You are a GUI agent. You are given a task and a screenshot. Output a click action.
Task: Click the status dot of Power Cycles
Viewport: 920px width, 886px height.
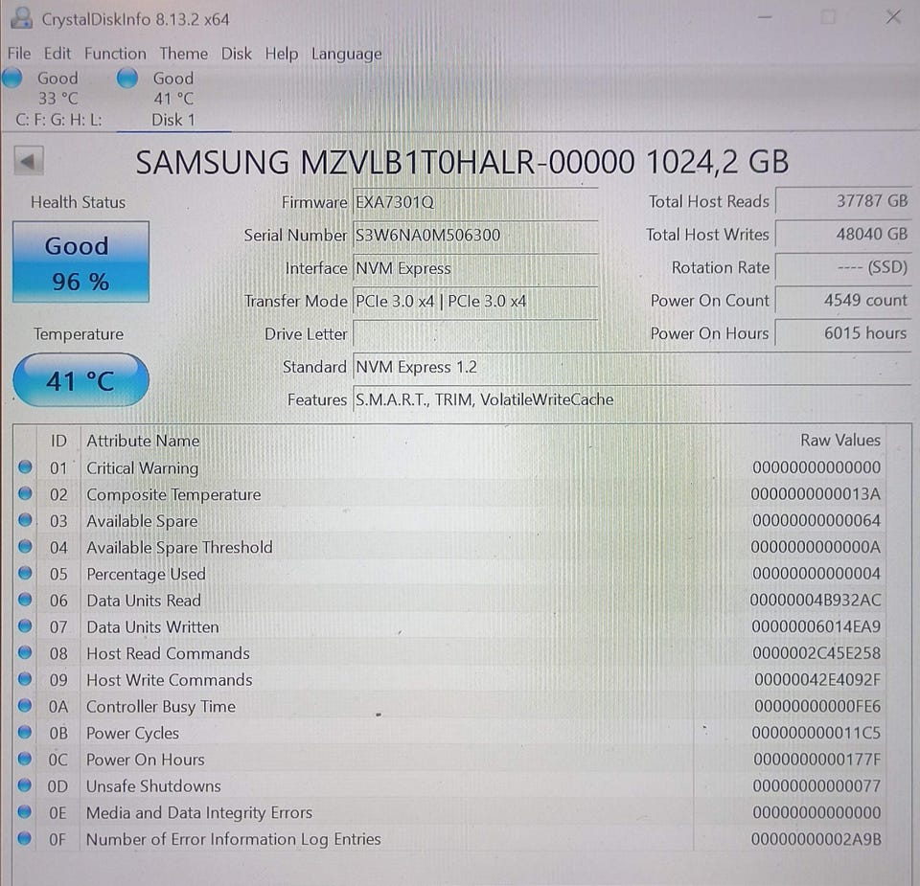25,732
